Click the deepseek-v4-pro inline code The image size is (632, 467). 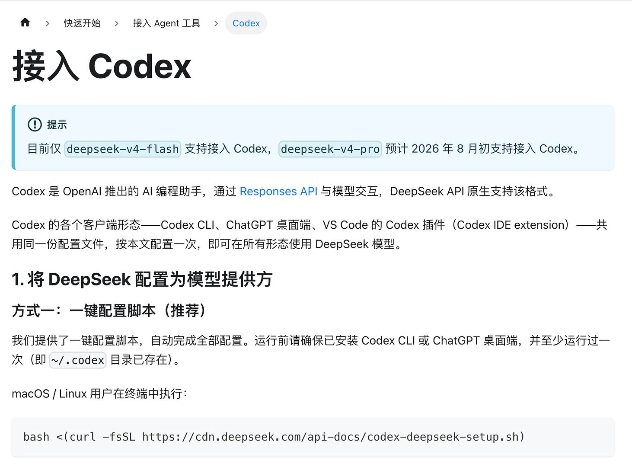click(x=330, y=149)
